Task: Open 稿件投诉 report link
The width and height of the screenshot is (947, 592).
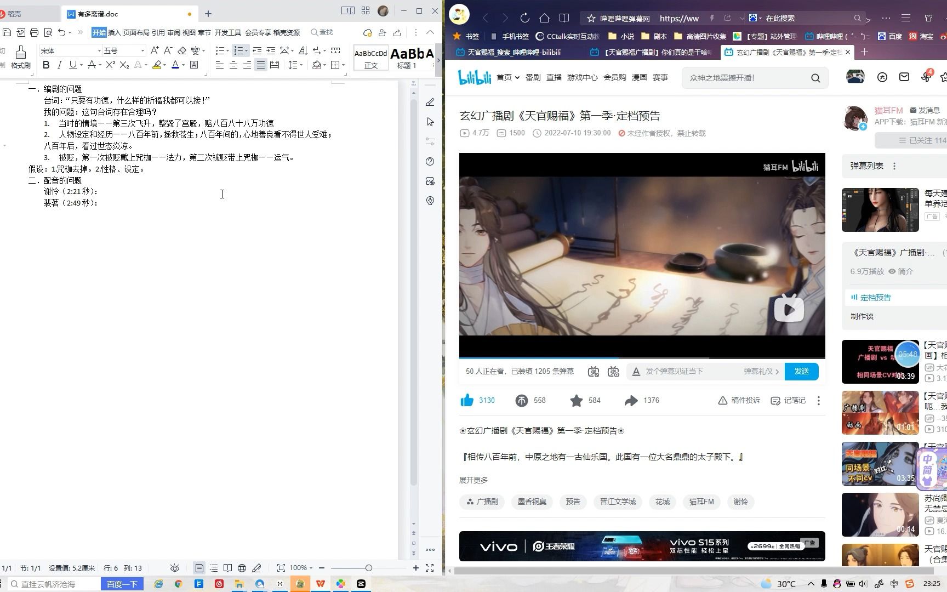Action: pos(739,401)
